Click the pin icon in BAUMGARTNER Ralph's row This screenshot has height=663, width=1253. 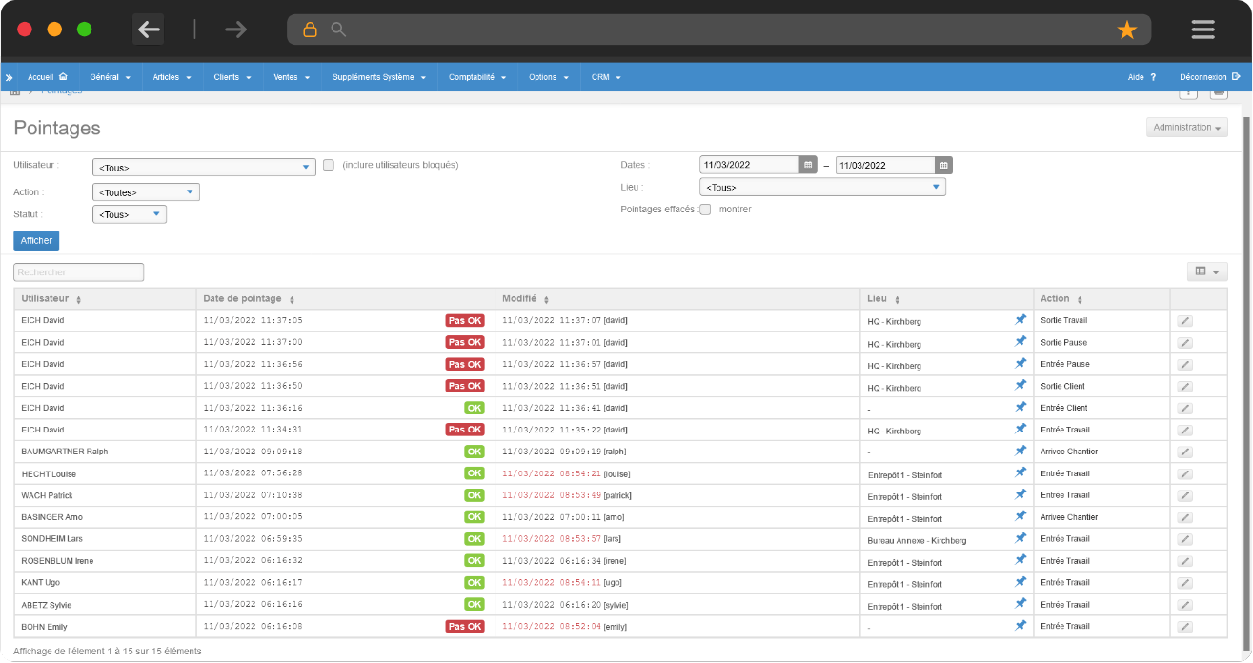point(1020,451)
